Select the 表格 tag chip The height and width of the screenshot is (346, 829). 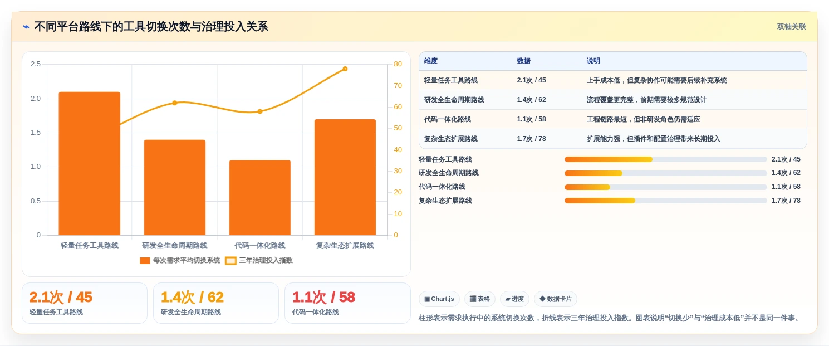click(x=480, y=299)
